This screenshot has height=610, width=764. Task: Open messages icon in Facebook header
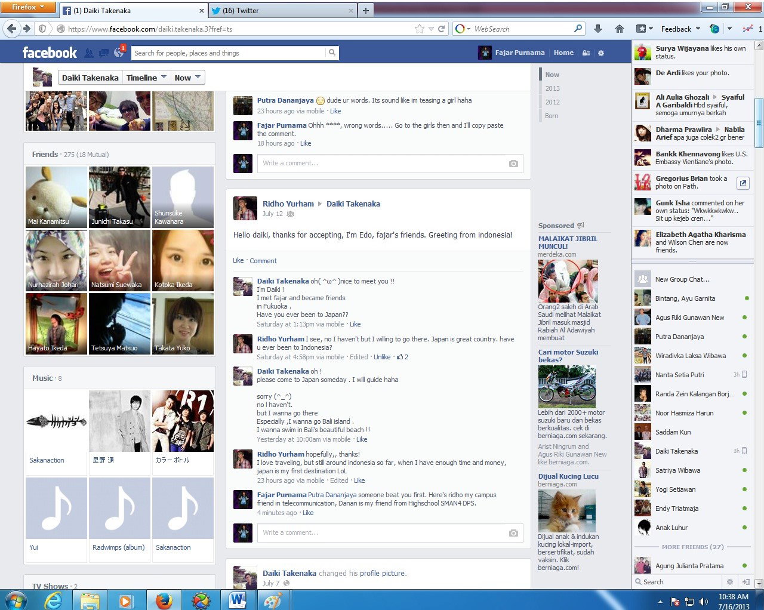(x=104, y=53)
